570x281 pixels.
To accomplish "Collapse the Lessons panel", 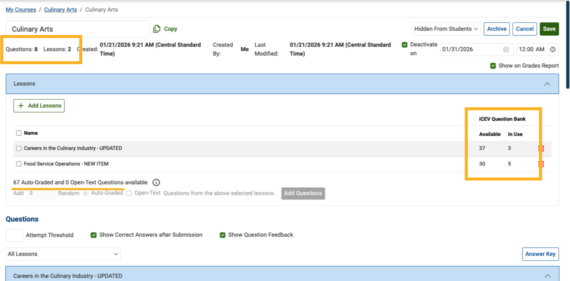I will point(547,84).
